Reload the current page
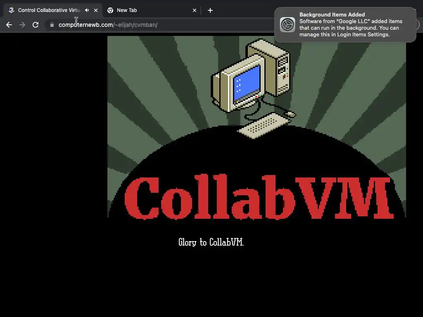423x317 pixels. pyautogui.click(x=36, y=25)
